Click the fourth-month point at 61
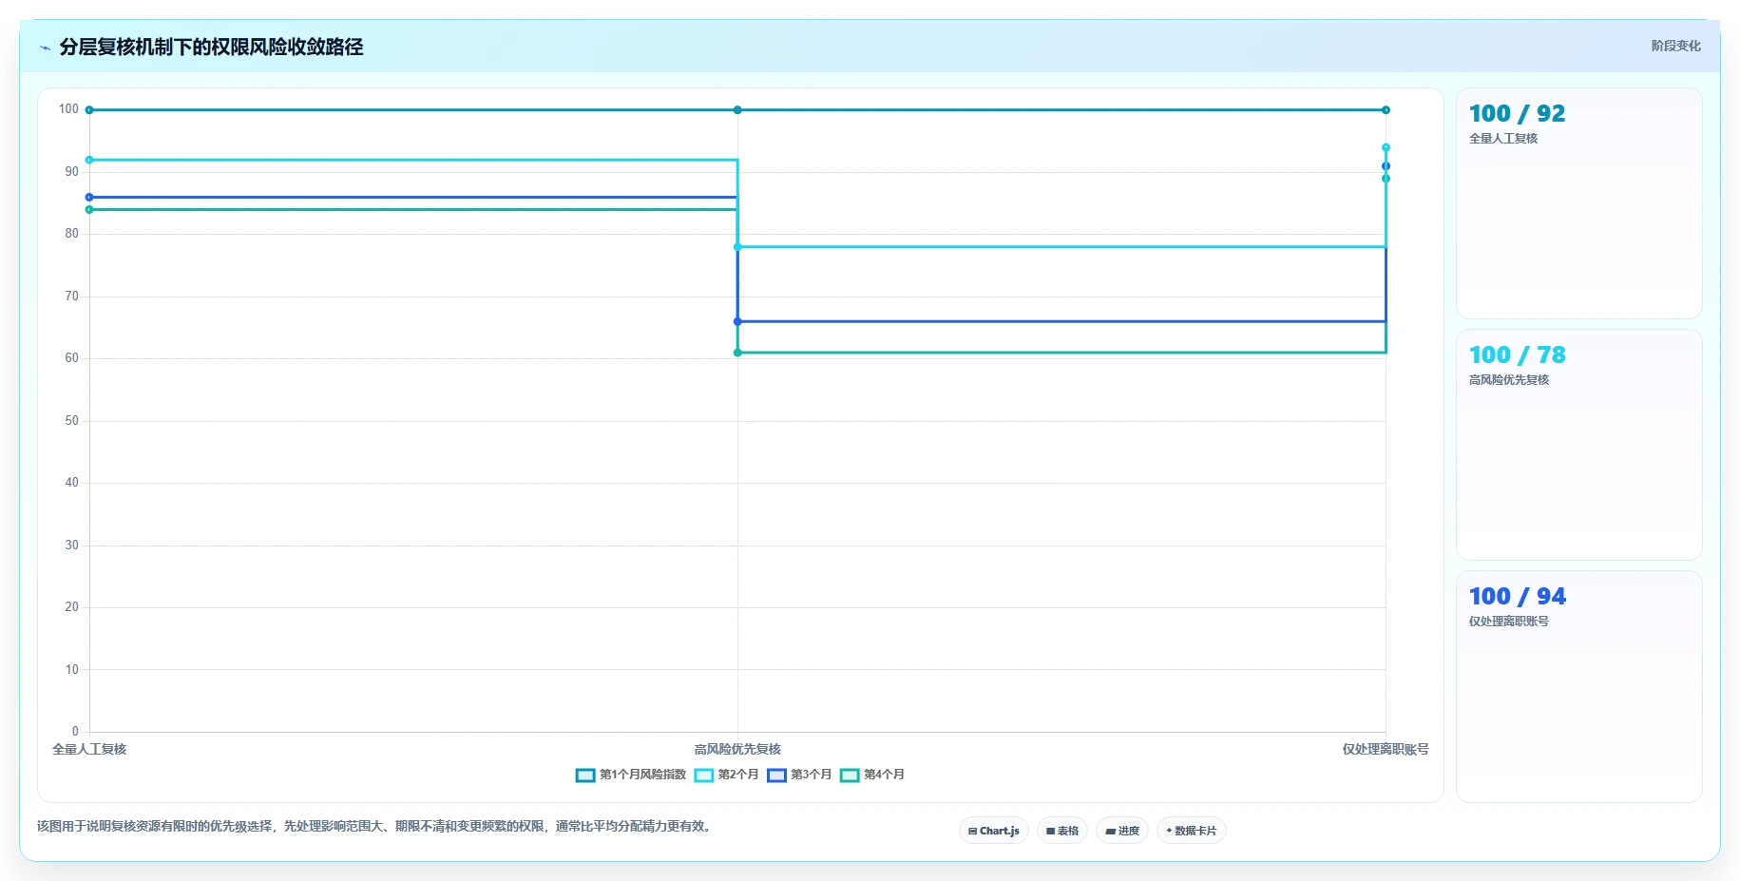This screenshot has width=1740, height=881. pyautogui.click(x=737, y=353)
